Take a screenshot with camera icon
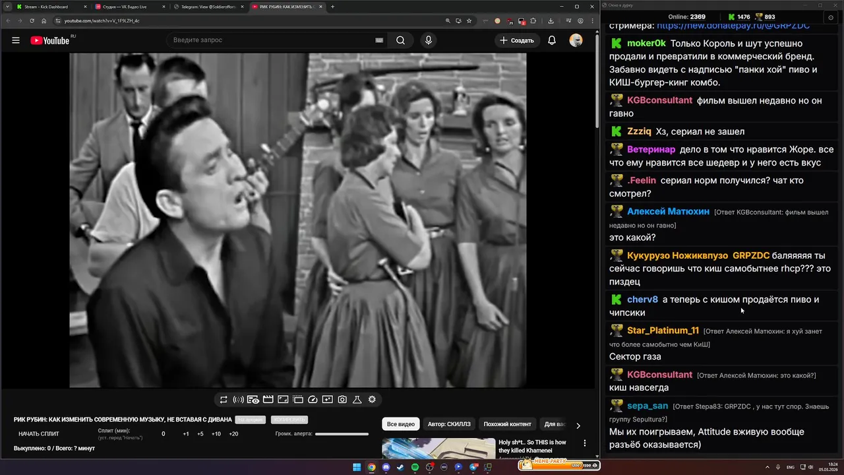The height and width of the screenshot is (475, 844). click(x=342, y=399)
